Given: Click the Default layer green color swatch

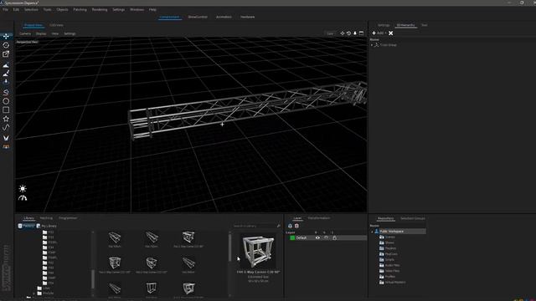Looking at the screenshot, I should [292, 237].
